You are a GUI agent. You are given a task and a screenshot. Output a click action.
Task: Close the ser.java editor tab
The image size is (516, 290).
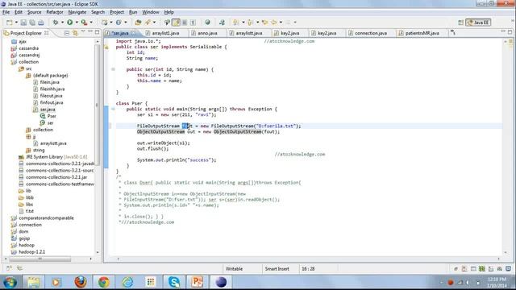[133, 33]
